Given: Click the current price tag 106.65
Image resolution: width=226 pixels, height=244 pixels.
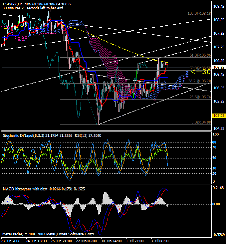Looking at the screenshot, I should coord(219,68).
